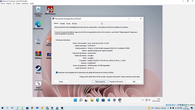Switch to the Entrada tab in DxDiag

pyautogui.click(x=75, y=24)
